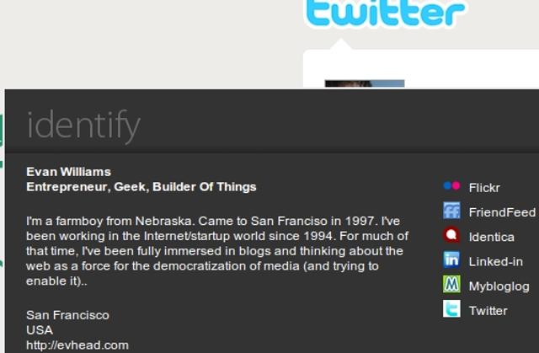The height and width of the screenshot is (353, 539).
Task: Visit the http://evhead.com website link
Action: 77,345
